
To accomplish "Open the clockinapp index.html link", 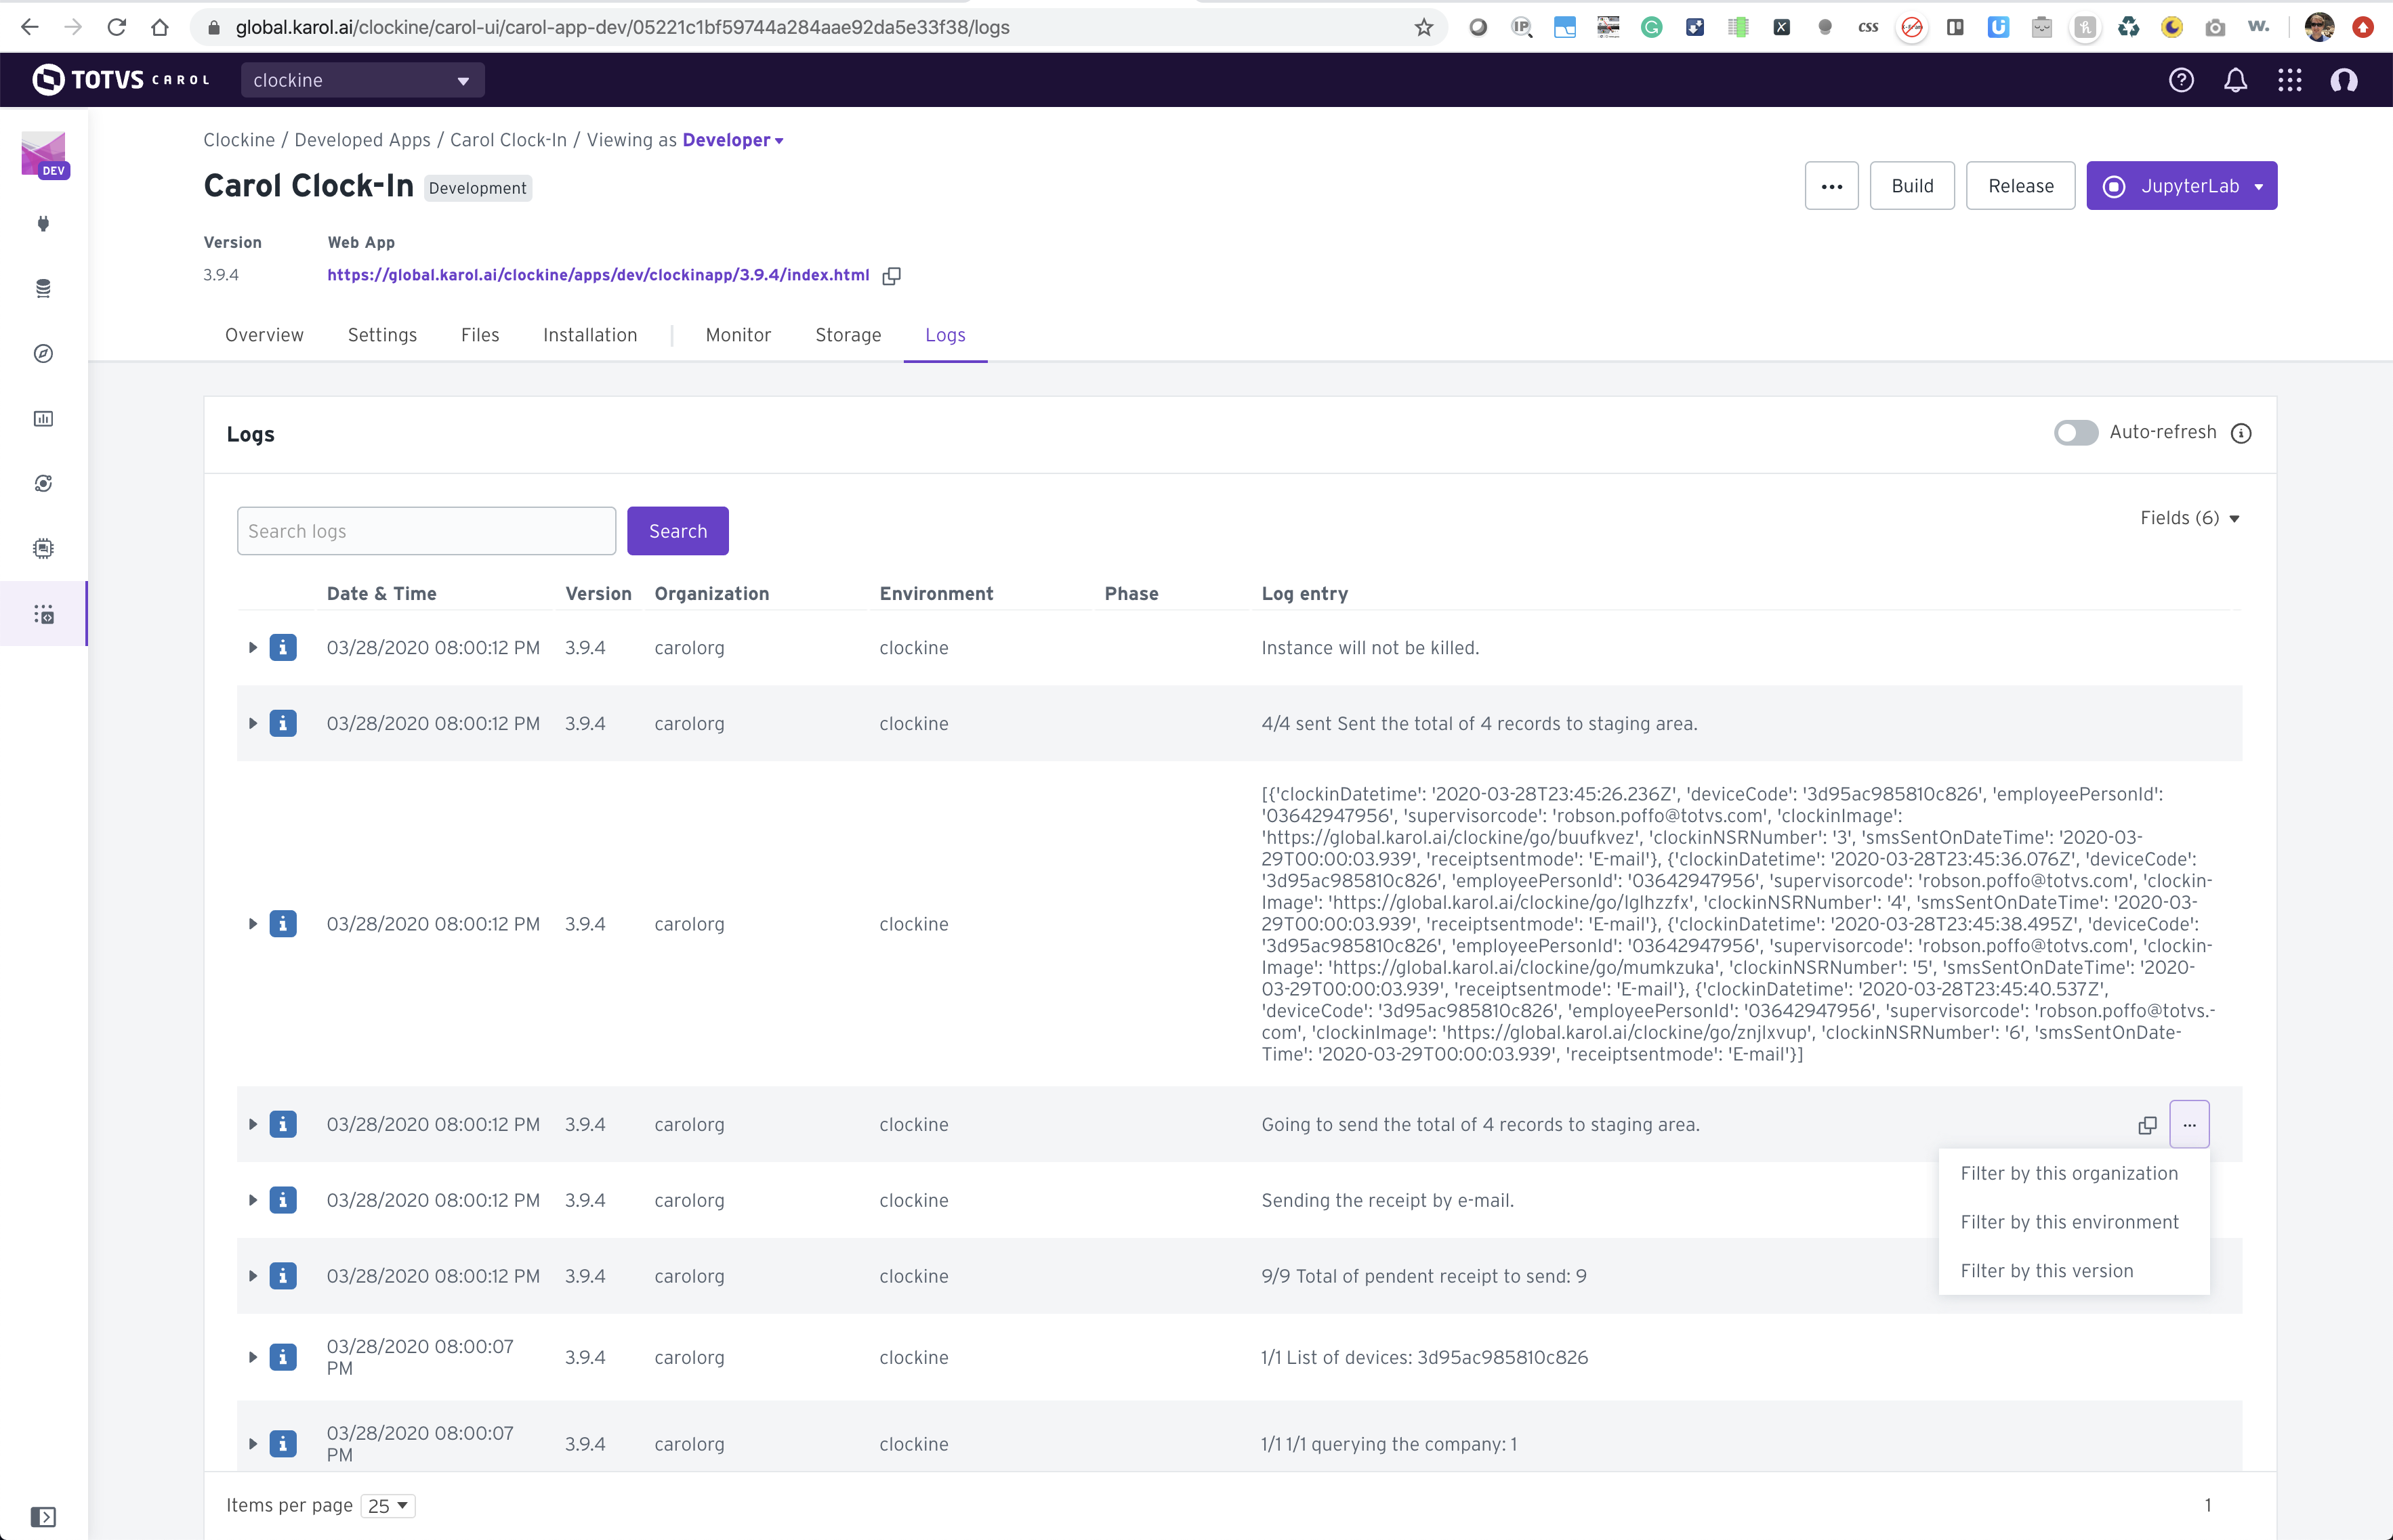I will [x=598, y=275].
